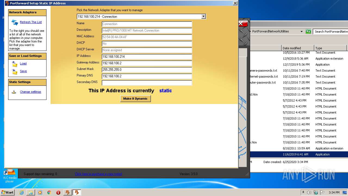Click the purchase a copy today link
This screenshot has height=196, width=348.
pos(98,174)
